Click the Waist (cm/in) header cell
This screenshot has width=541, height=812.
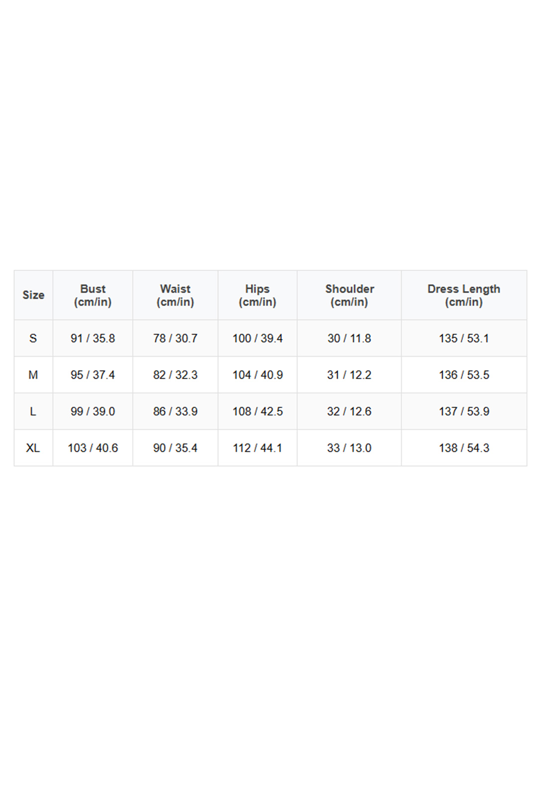175,295
